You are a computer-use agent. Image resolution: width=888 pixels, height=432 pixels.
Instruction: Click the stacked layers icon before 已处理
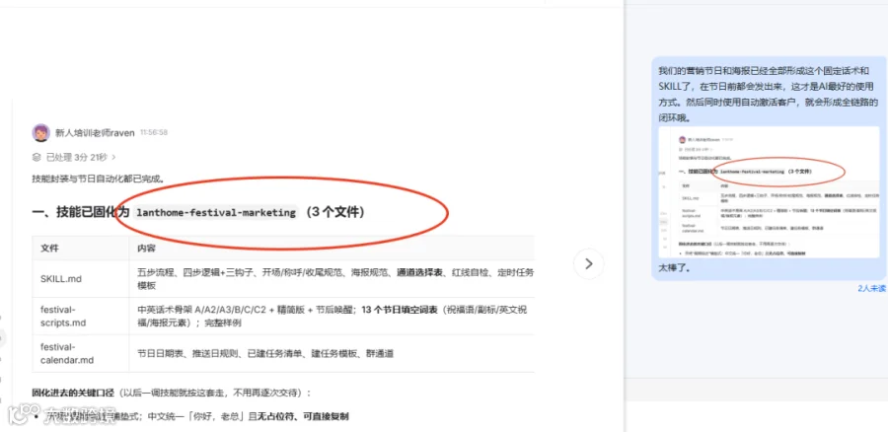(37, 157)
